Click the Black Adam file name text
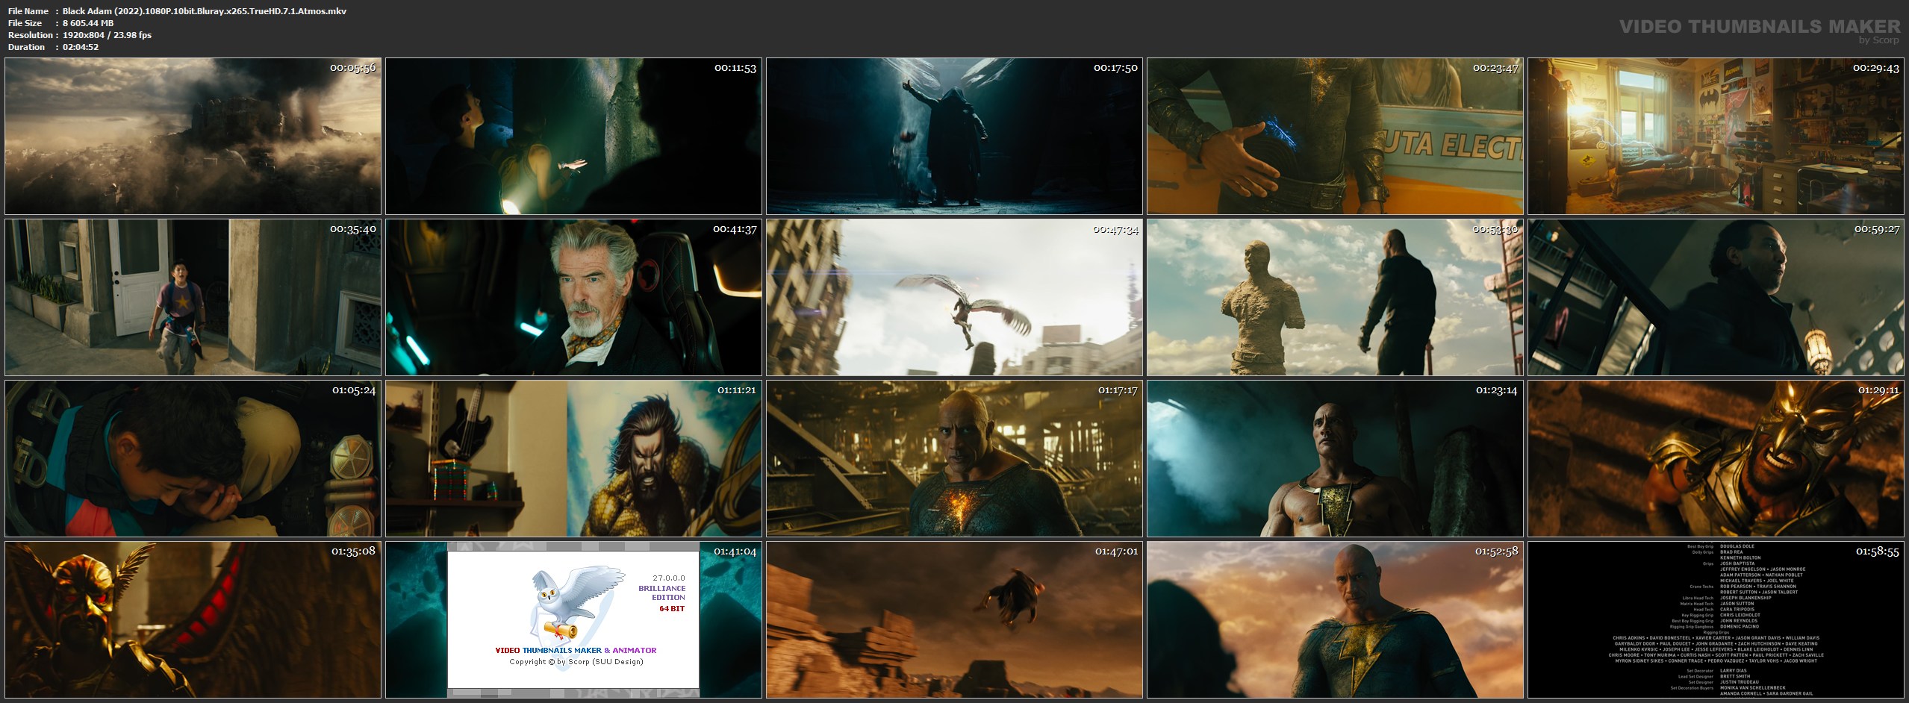Image resolution: width=1909 pixels, height=703 pixels. click(x=204, y=11)
